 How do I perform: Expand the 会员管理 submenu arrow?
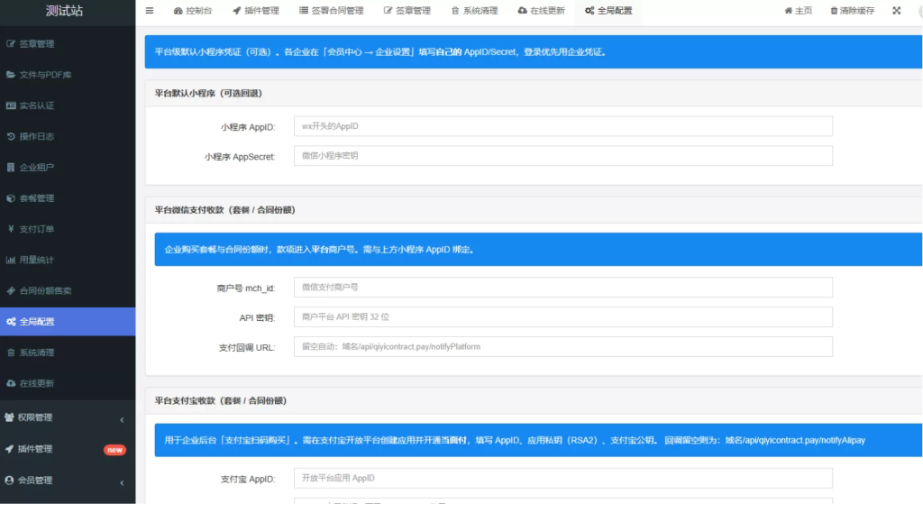pyautogui.click(x=122, y=483)
